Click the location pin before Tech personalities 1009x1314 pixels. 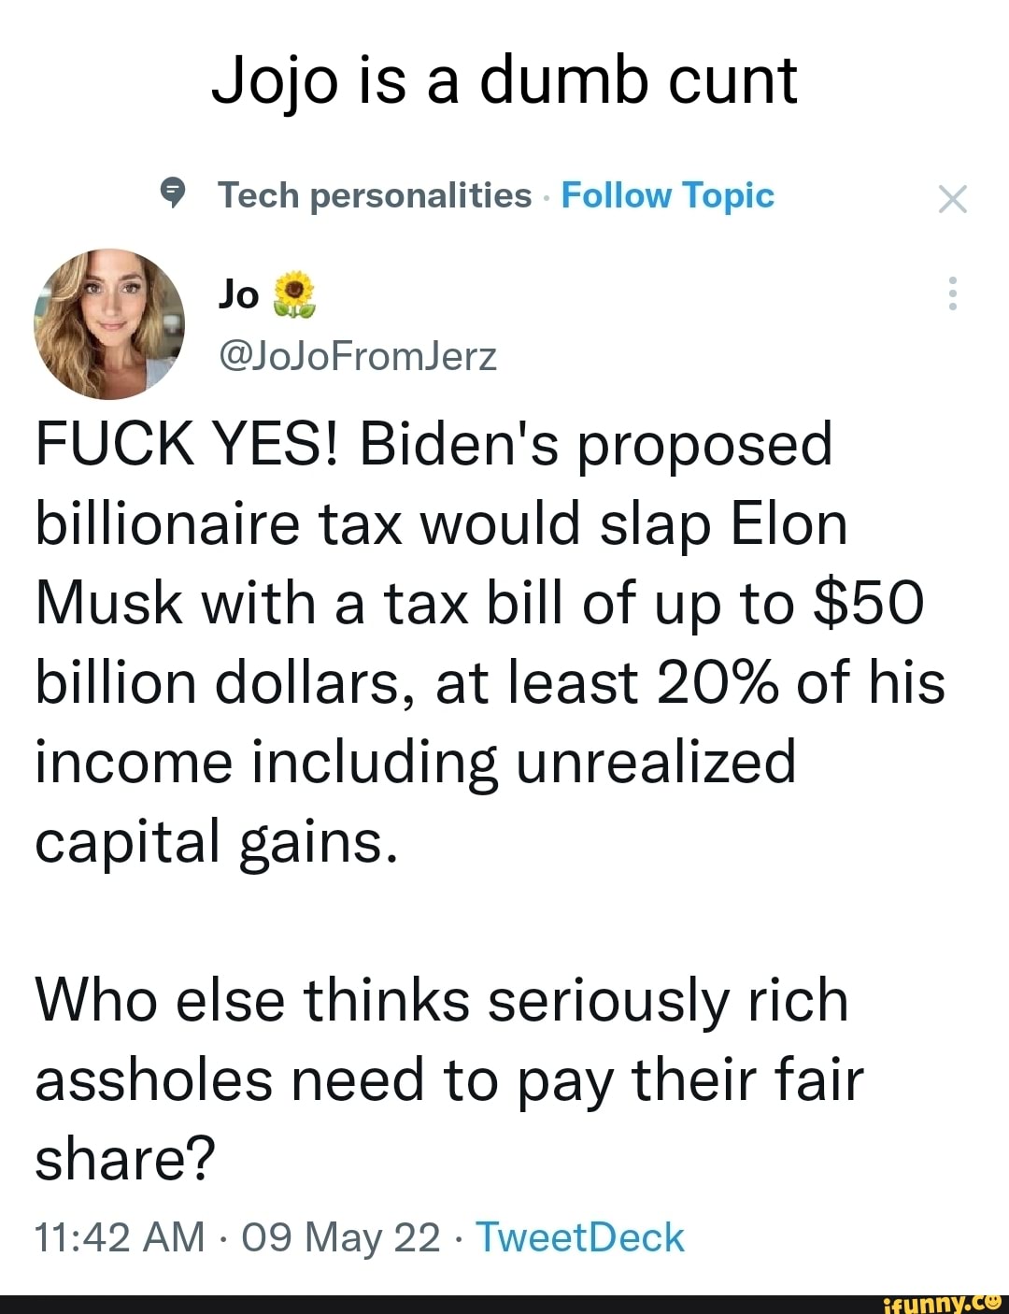click(x=174, y=194)
